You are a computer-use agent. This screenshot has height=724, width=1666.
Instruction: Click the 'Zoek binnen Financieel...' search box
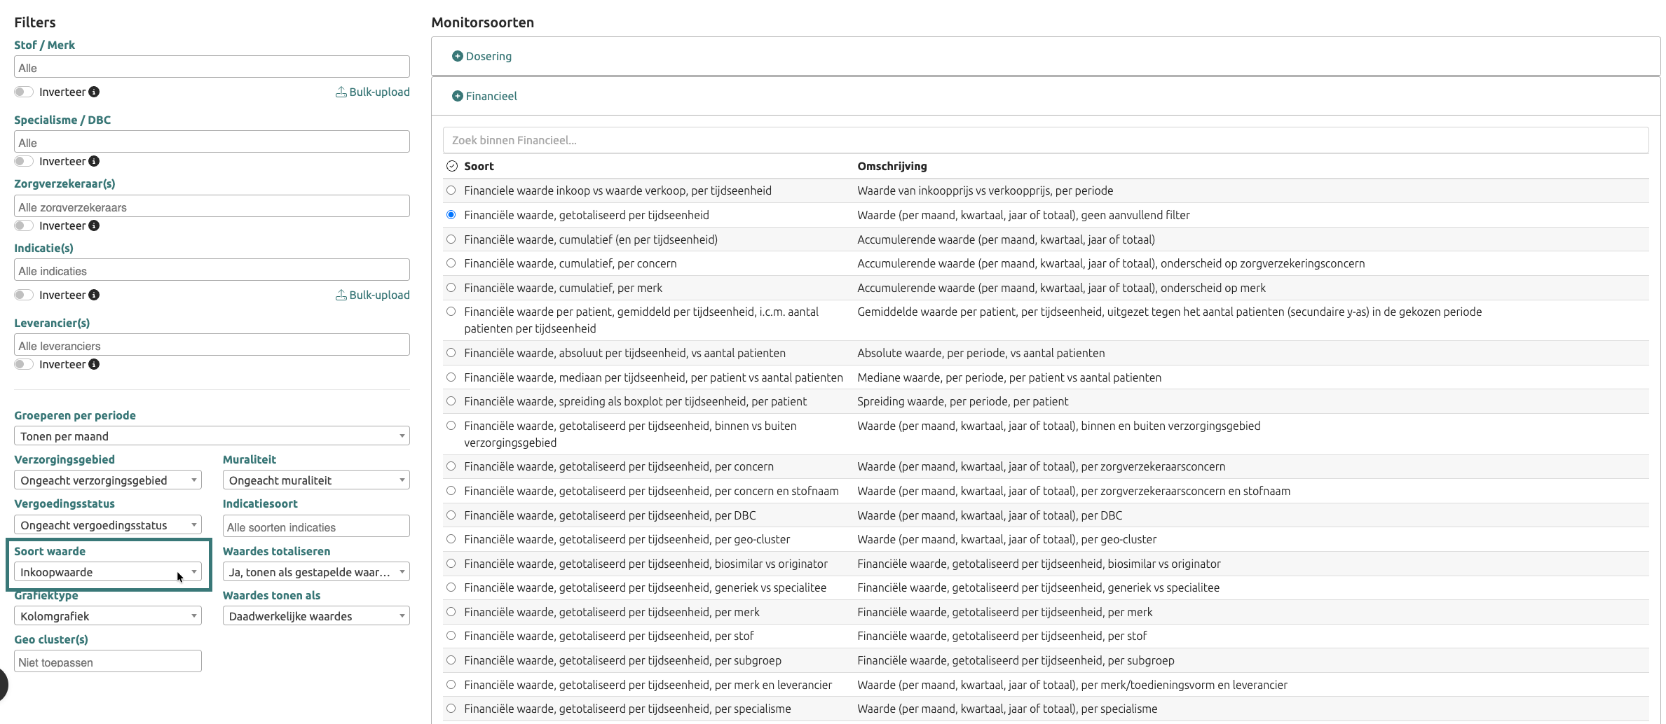point(1046,140)
